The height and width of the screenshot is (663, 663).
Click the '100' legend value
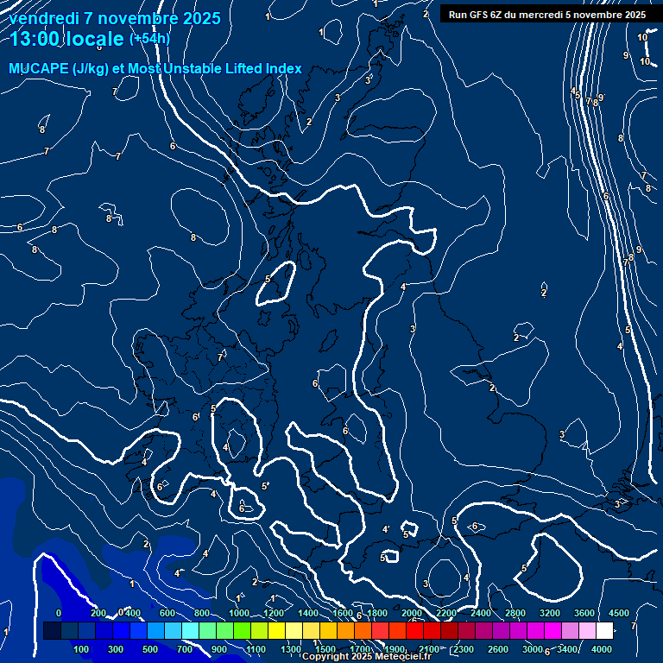[81, 649]
